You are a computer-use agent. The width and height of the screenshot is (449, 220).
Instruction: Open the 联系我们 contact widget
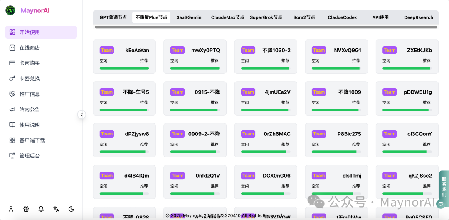(x=444, y=189)
